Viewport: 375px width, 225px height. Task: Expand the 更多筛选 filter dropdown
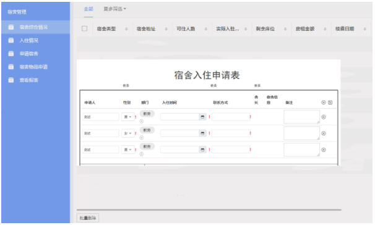tap(114, 9)
